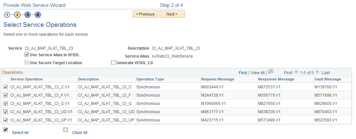
Task: Click the Clear All empty box icon
Action: click(66, 130)
